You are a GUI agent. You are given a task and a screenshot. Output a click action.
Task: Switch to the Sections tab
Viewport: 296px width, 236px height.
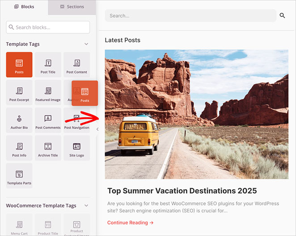(x=72, y=7)
